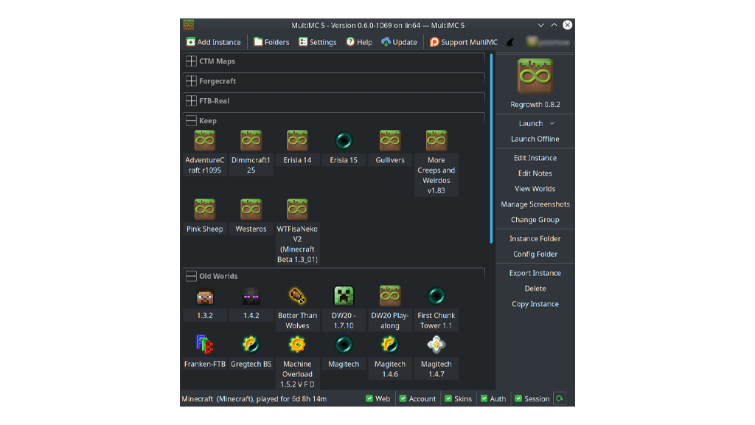Select the DW20 - 1.7.10 creeper icon

[x=344, y=297]
